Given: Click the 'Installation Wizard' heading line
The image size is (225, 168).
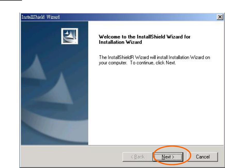Looking at the screenshot, I should click(x=120, y=42).
